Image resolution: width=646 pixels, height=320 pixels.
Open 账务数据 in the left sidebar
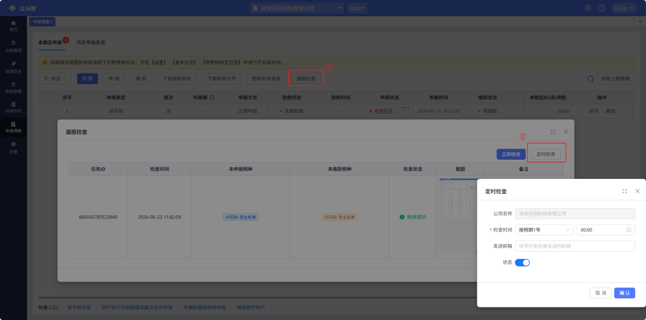pyautogui.click(x=14, y=87)
